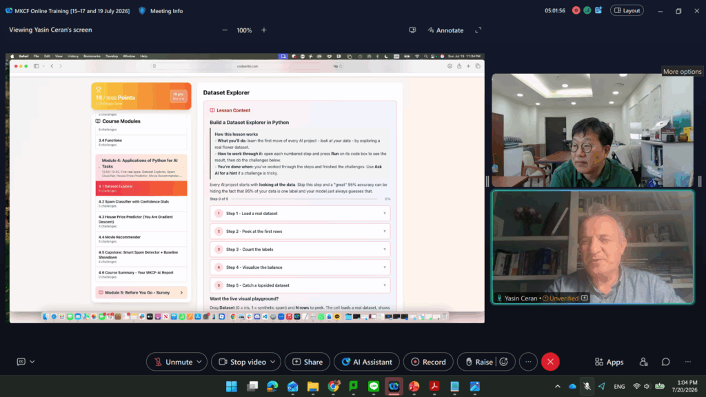
Task: Raise your hand
Action: (479, 362)
